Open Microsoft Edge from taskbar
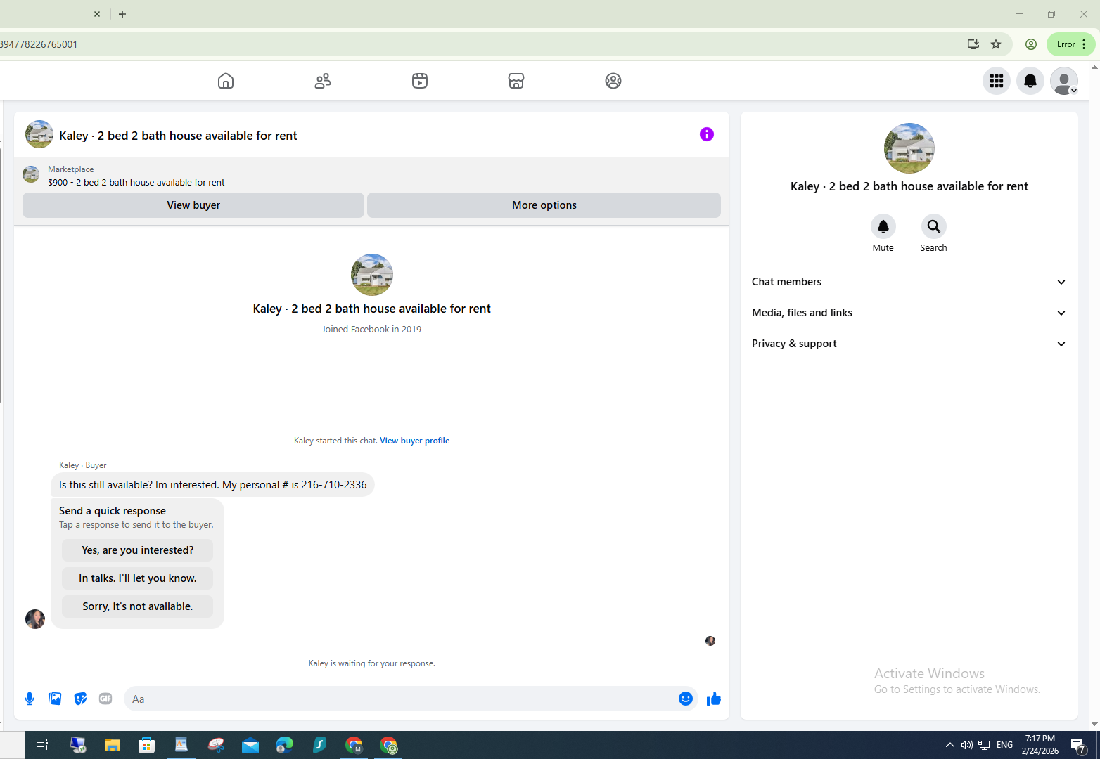1100x759 pixels. pos(285,745)
